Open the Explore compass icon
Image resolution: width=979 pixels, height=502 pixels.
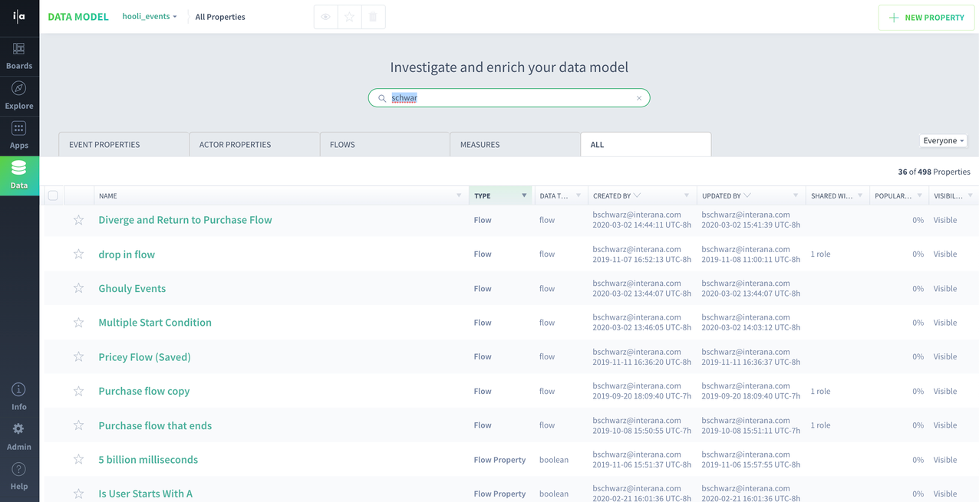coord(19,88)
